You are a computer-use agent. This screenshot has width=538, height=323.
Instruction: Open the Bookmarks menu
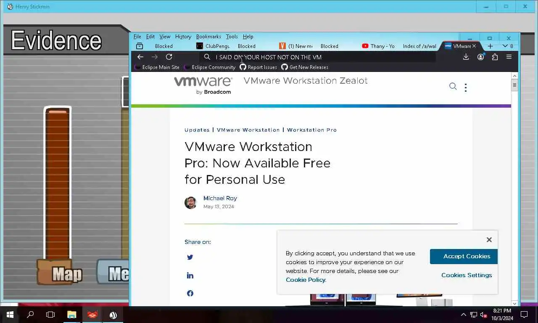pos(208,37)
